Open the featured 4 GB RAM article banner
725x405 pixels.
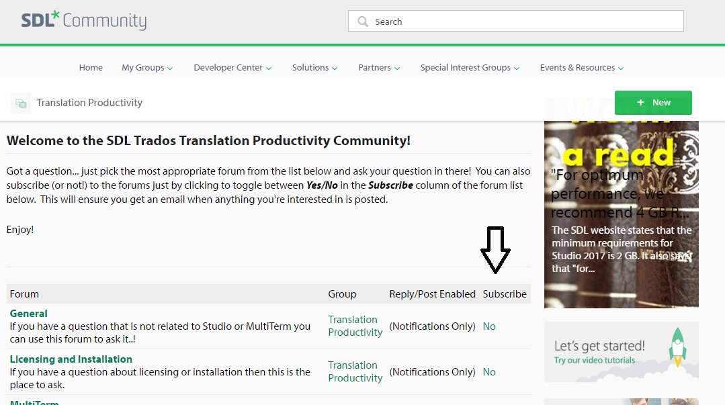pyautogui.click(x=621, y=201)
